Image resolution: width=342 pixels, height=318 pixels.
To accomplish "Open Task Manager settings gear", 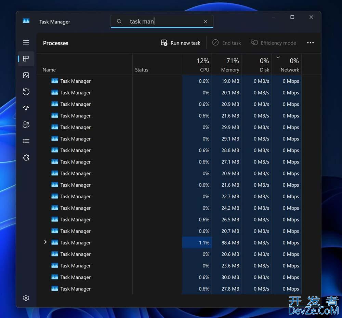I will point(26,298).
